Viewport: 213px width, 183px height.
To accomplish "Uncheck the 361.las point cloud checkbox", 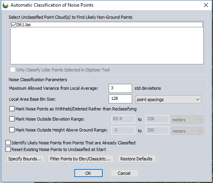I will pos(14,25).
